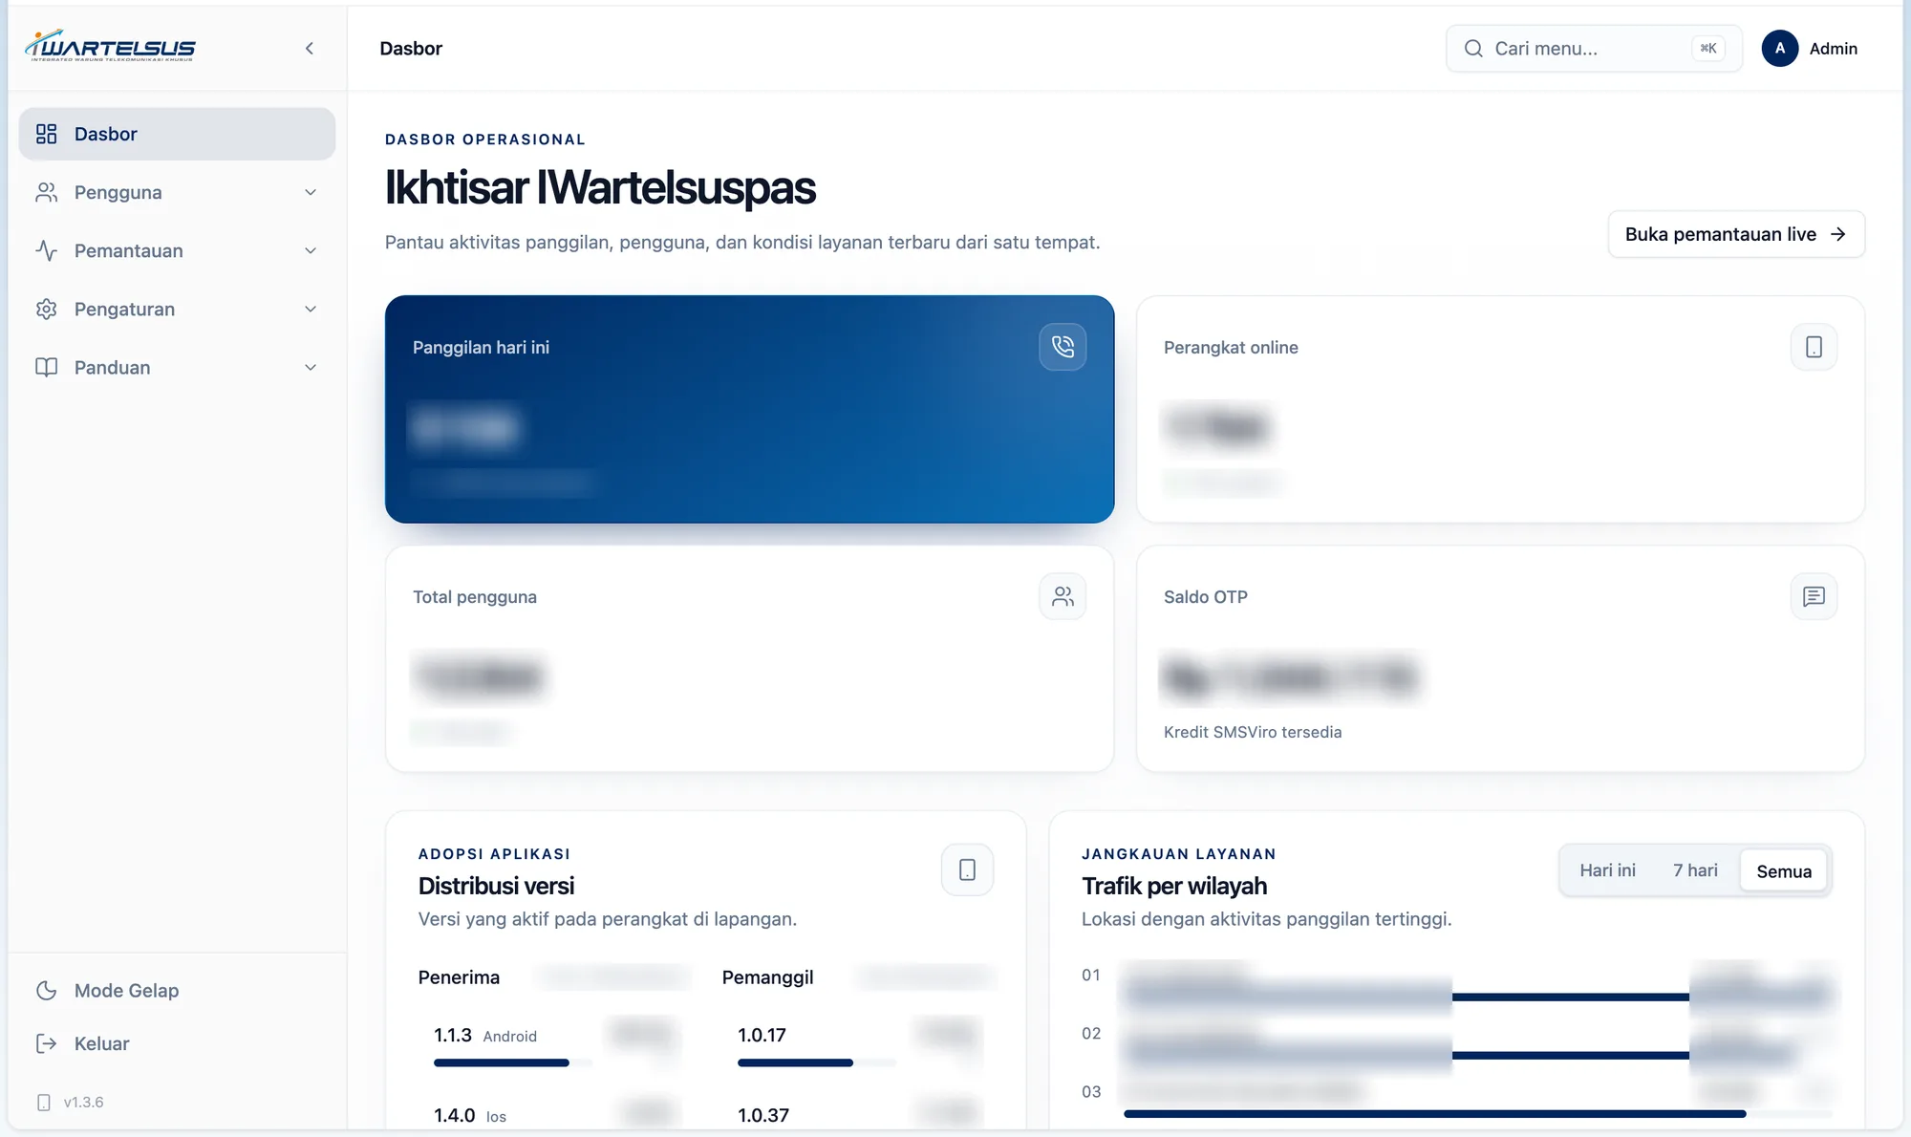This screenshot has width=1911, height=1137.
Task: Select the 7 hari tab
Action: click(1695, 870)
